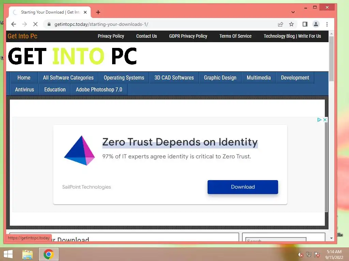
Task: Click the SailPoint pyramid logo
Action: 79,151
